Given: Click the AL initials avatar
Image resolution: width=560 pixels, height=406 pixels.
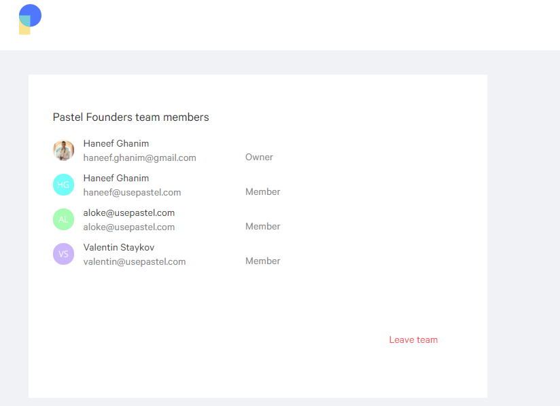Looking at the screenshot, I should pyautogui.click(x=64, y=219).
